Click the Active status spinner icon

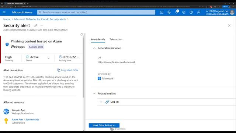click(27, 57)
